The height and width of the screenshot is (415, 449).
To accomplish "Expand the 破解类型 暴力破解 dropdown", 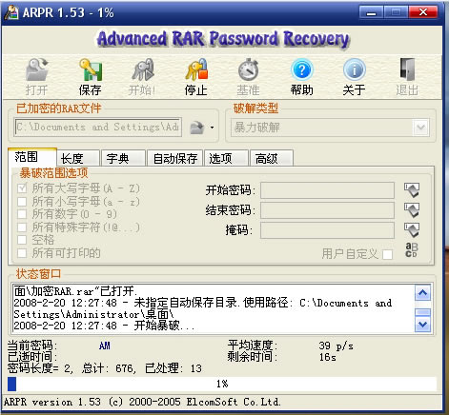I will click(x=420, y=128).
